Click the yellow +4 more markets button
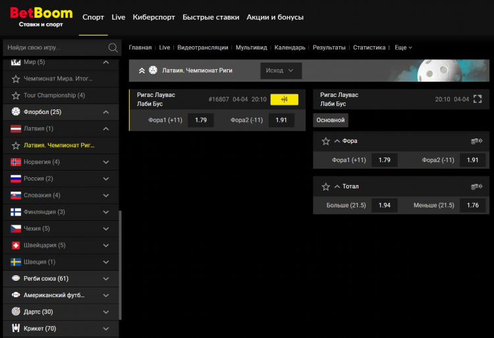The image size is (494, 338). coord(284,99)
